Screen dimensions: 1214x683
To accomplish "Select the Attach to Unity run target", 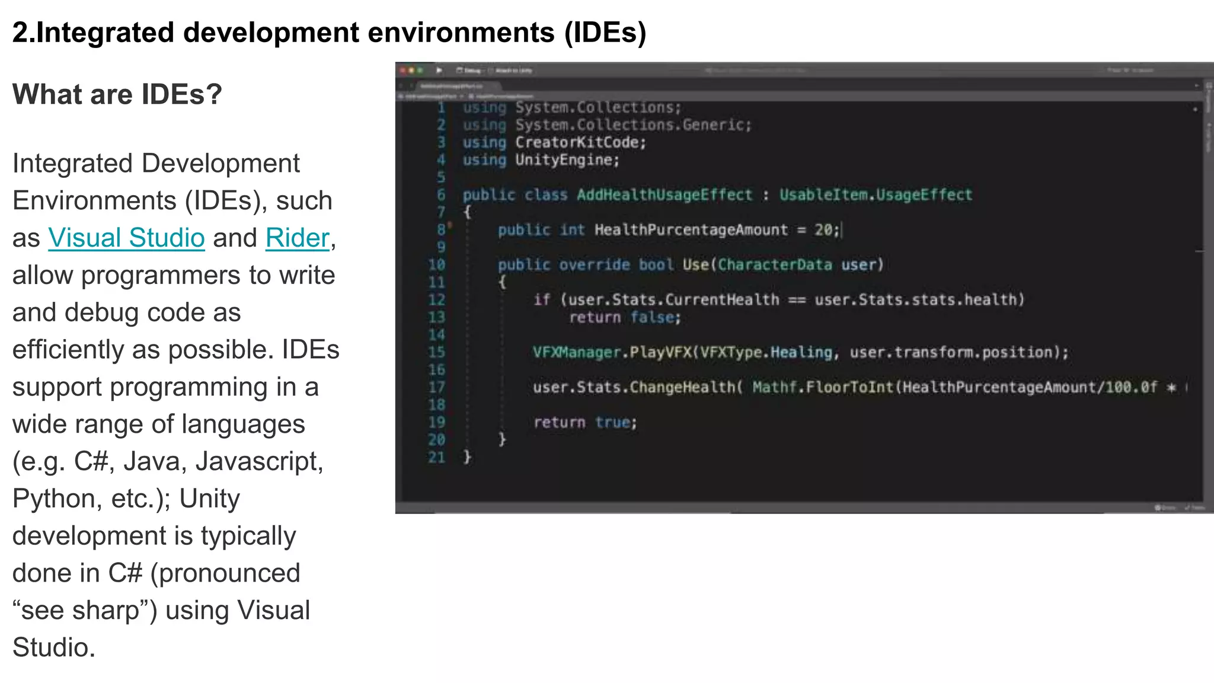I will click(511, 71).
